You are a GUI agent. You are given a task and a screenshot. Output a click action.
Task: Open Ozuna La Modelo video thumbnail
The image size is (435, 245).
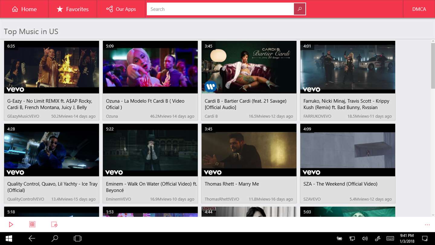point(150,67)
